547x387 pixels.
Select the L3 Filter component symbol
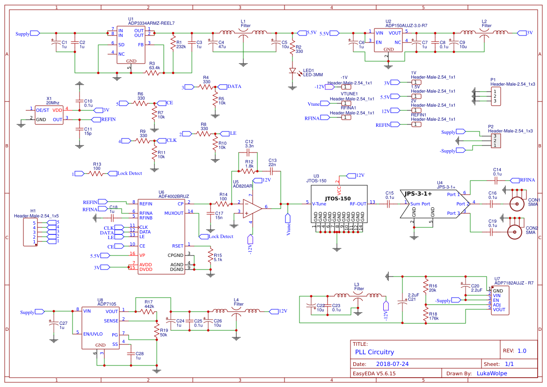click(x=357, y=296)
